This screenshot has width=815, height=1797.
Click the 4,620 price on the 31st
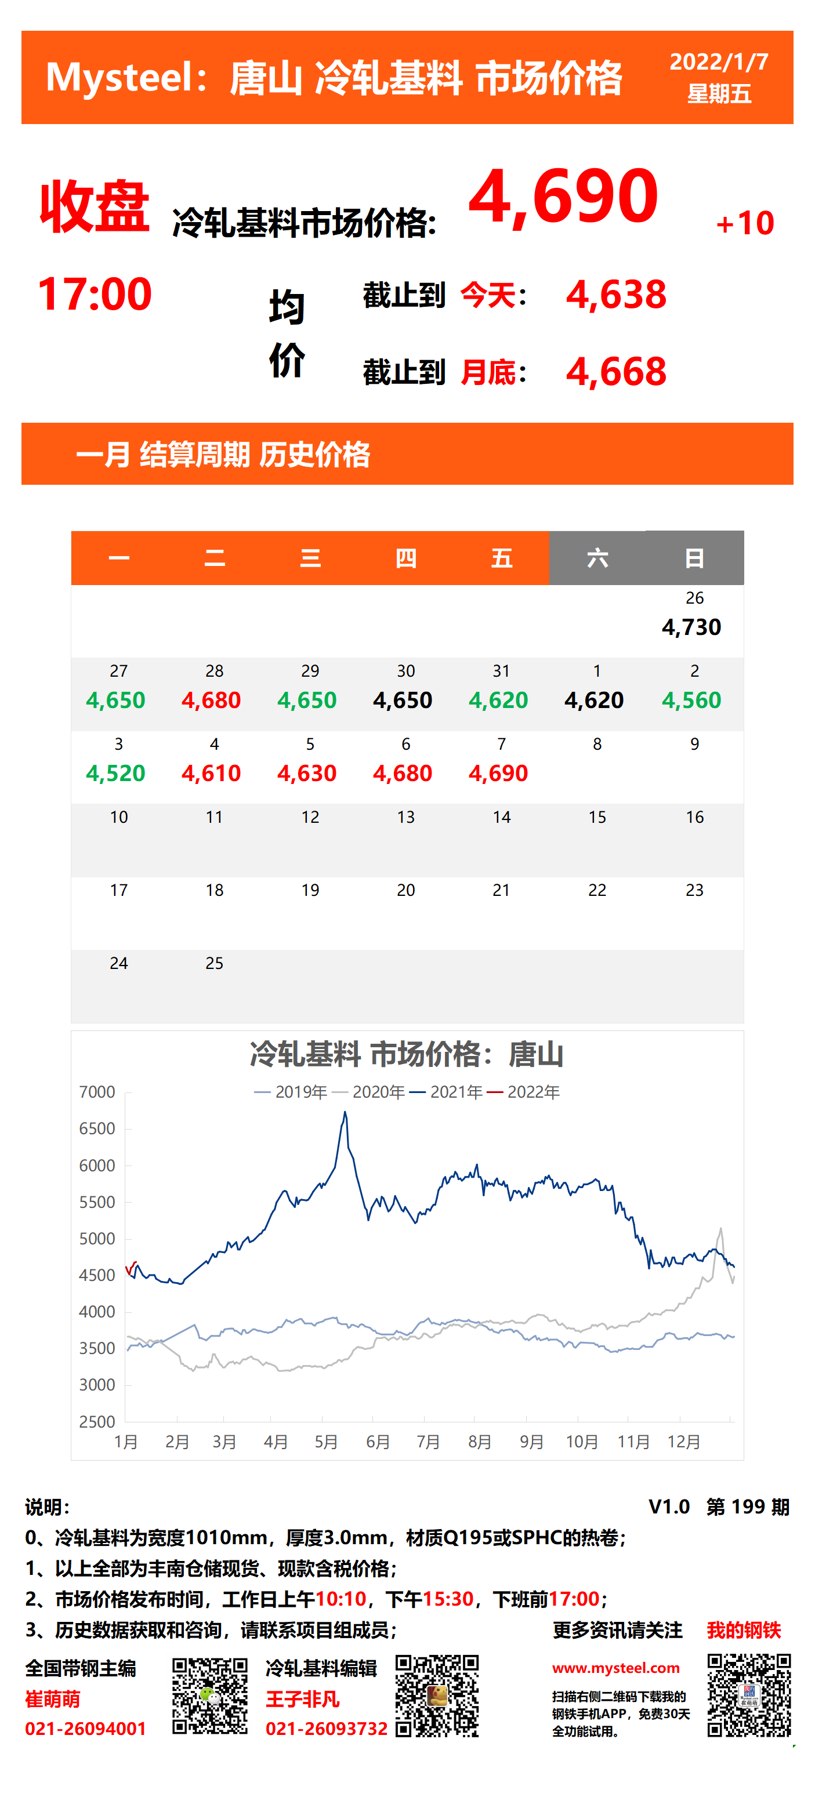point(498,700)
